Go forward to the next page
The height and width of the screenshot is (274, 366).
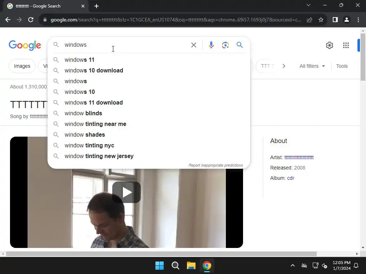pyautogui.click(x=19, y=20)
